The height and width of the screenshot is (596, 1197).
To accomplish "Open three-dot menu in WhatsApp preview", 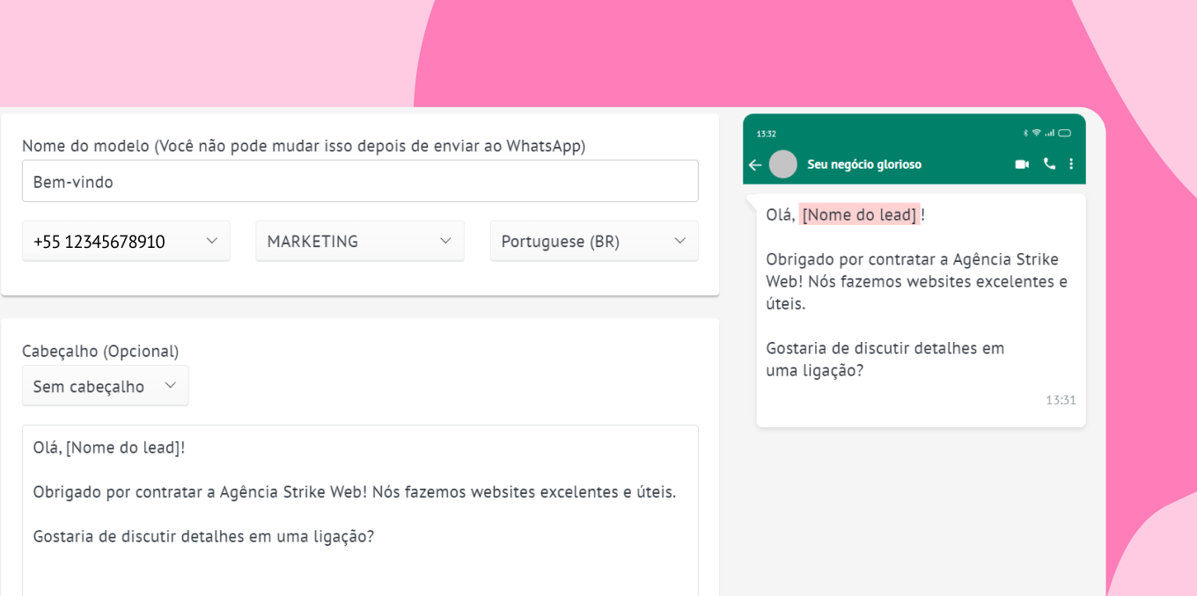I will 1071,164.
